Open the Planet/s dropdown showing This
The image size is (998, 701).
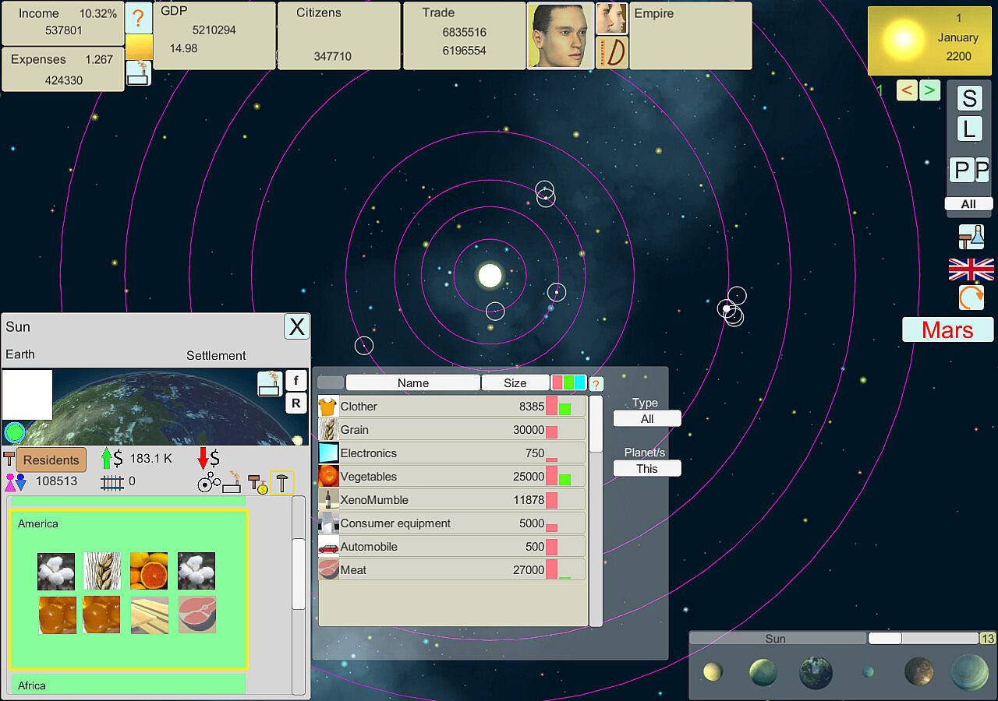tap(647, 468)
